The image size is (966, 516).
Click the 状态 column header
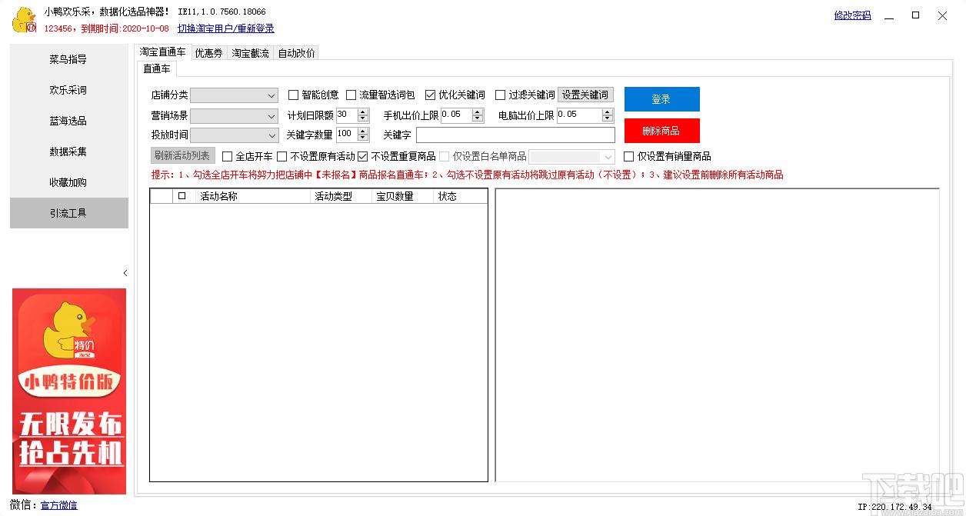click(x=461, y=196)
